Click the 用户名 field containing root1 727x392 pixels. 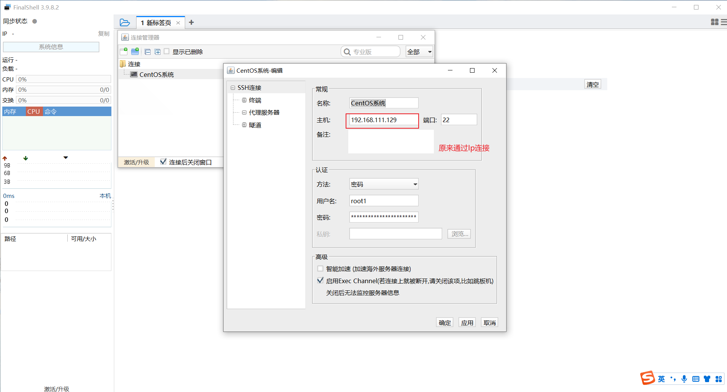coord(384,201)
